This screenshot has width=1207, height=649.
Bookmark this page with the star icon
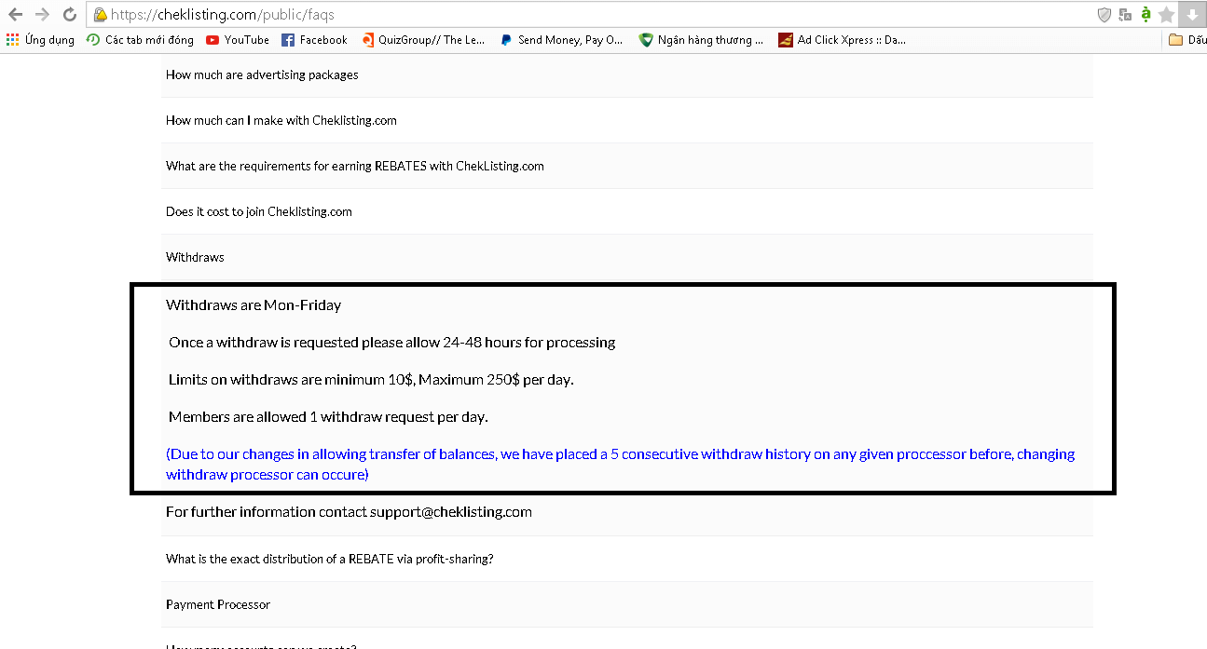tap(1167, 15)
